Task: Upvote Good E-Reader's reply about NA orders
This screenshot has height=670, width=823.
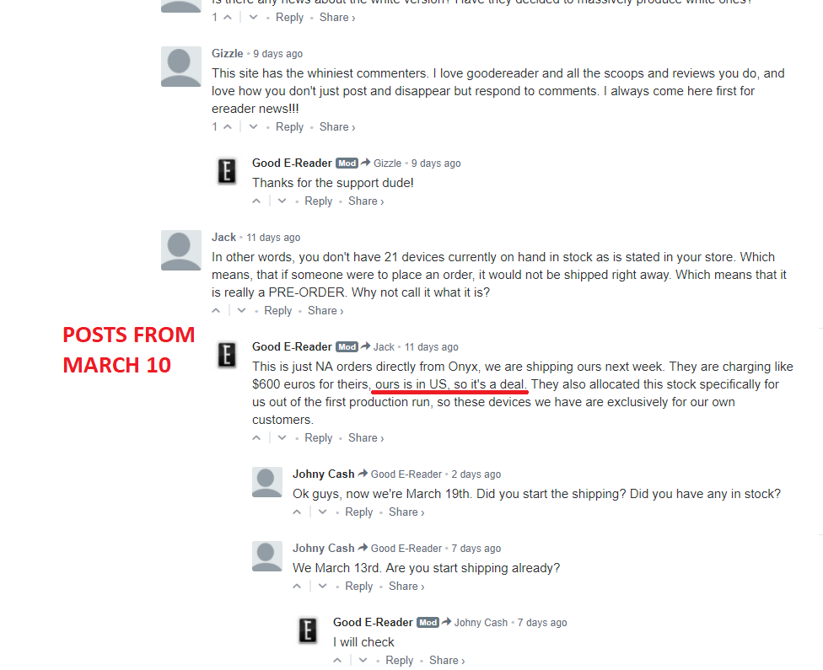Action: (256, 437)
